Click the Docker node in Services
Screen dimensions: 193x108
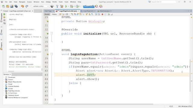(11, 88)
